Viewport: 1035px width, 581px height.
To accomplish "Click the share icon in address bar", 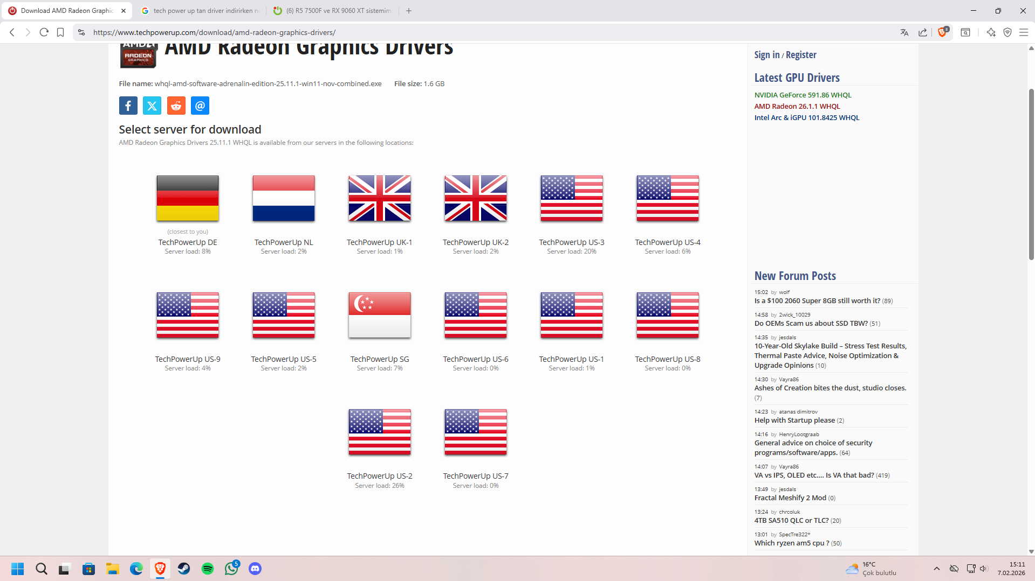I will [923, 32].
